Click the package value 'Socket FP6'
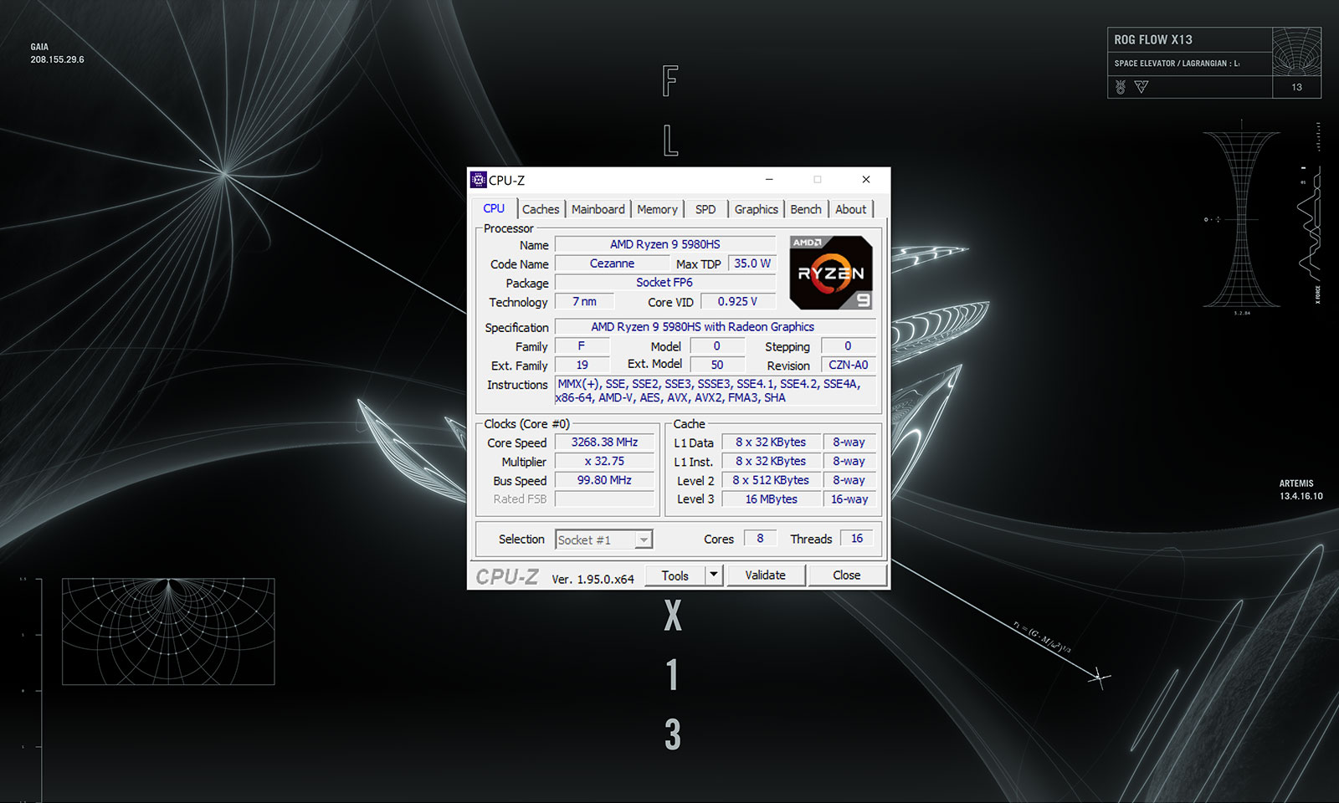1339x803 pixels. [x=664, y=283]
